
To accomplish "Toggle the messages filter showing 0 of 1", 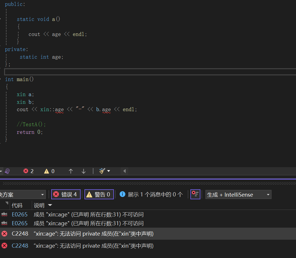I will pyautogui.click(x=151, y=194).
